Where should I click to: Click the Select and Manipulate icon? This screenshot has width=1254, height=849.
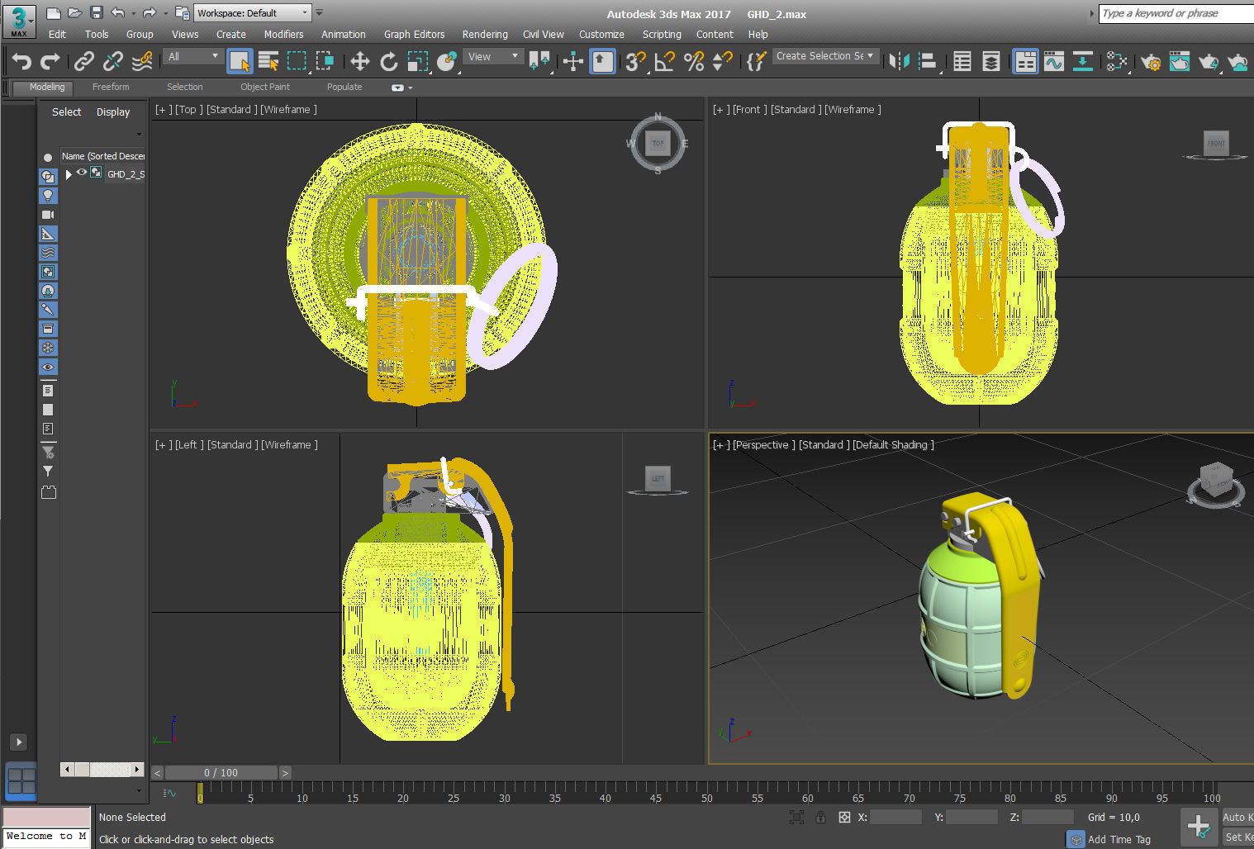[x=572, y=61]
